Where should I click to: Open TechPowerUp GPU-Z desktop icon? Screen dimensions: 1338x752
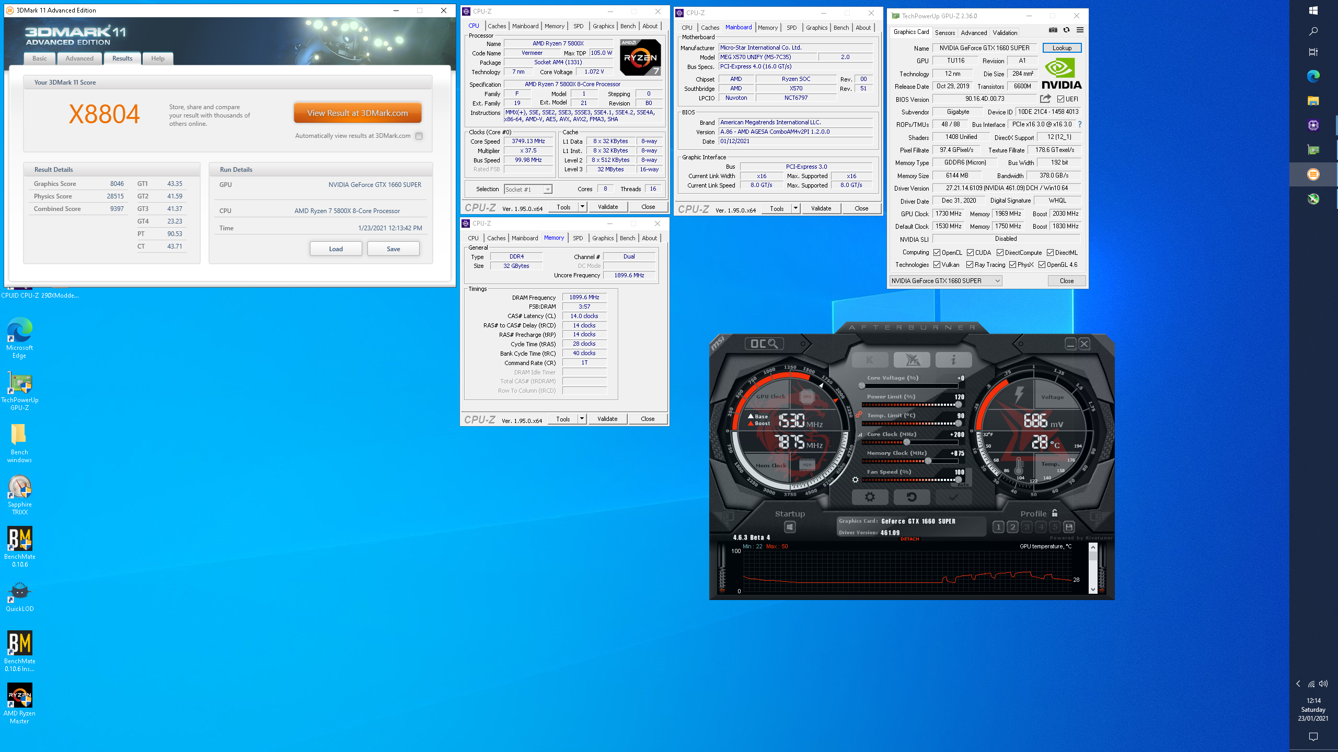click(19, 392)
